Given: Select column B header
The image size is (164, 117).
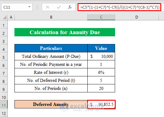Looking at the screenshot, I should click(51, 17).
